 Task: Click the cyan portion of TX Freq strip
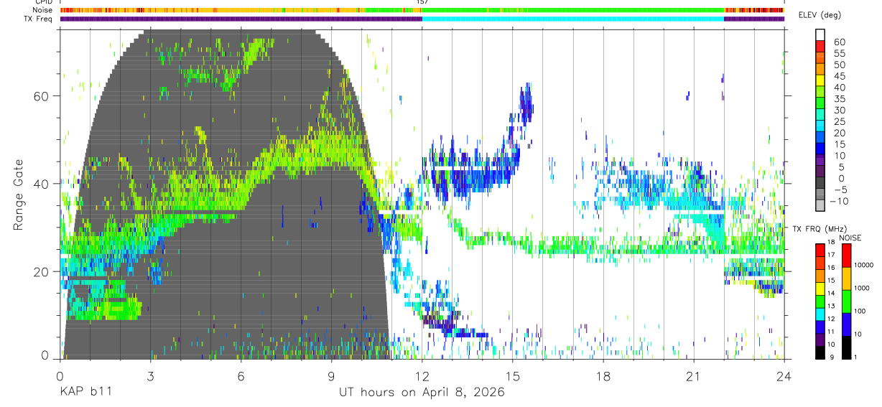click(572, 19)
